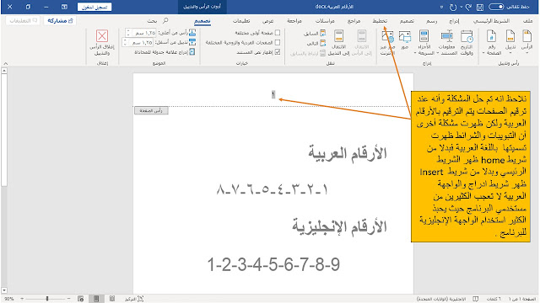The height and width of the screenshot is (303, 540).
Task: Click the Header (رأس الصفحة) label tag
Action: [151, 110]
